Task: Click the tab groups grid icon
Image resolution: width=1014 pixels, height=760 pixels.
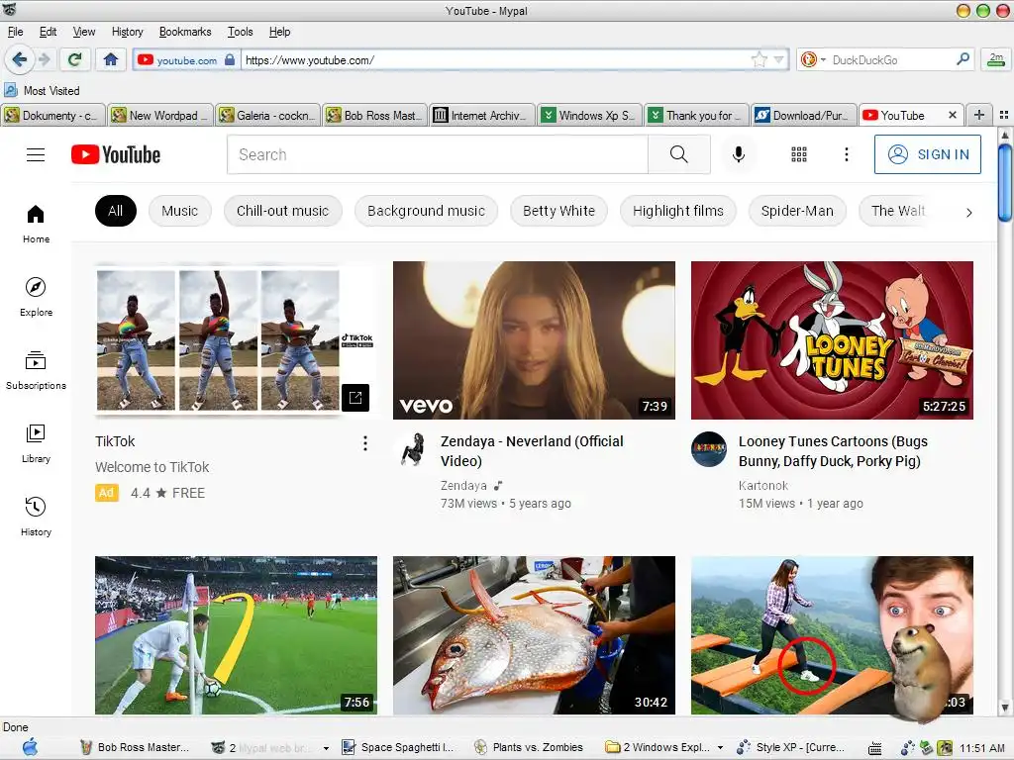Action: [x=1004, y=115]
